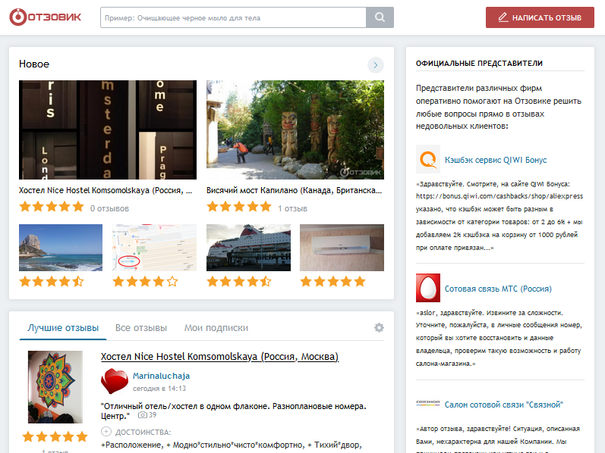Click the Официальные представители heading
The width and height of the screenshot is (605, 453).
pos(479,64)
